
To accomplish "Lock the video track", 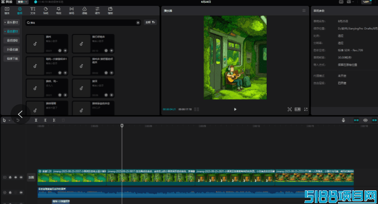I will (10, 177).
